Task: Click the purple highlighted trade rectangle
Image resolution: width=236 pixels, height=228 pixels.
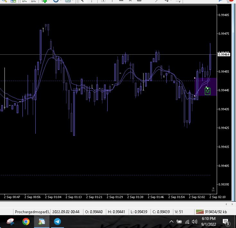Action: coord(205,87)
